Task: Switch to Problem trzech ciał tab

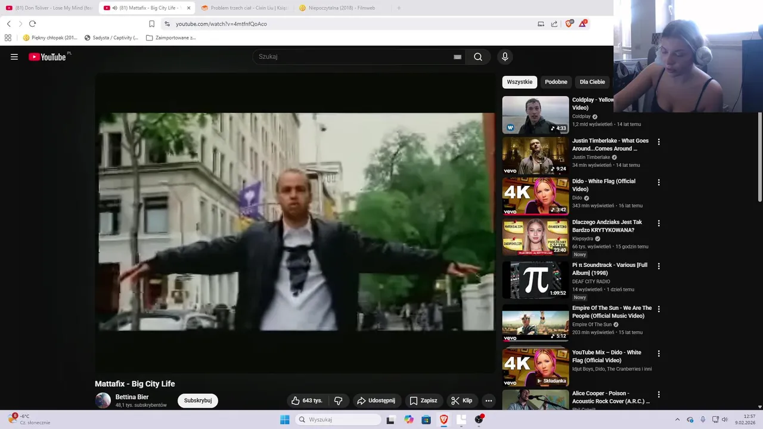Action: click(244, 8)
